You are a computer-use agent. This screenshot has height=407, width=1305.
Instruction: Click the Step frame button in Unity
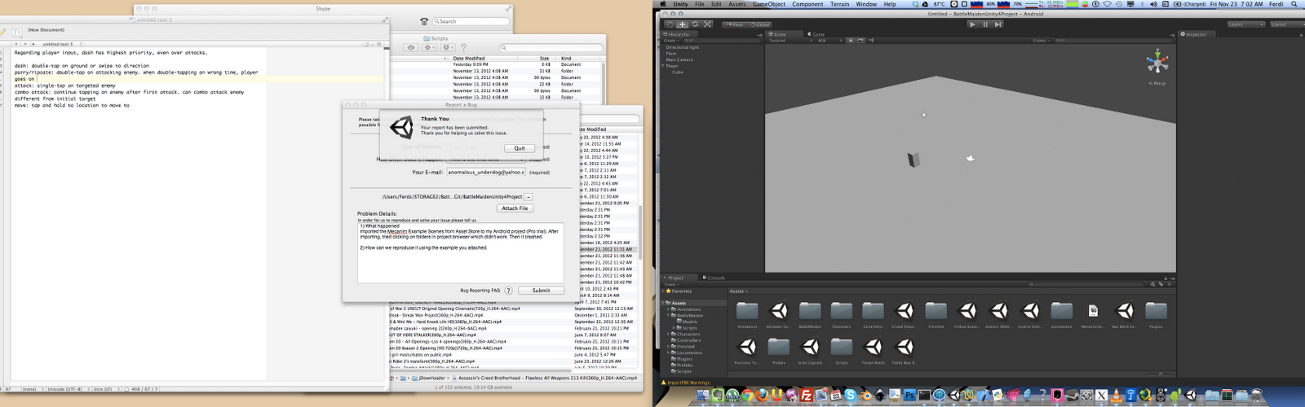(998, 24)
